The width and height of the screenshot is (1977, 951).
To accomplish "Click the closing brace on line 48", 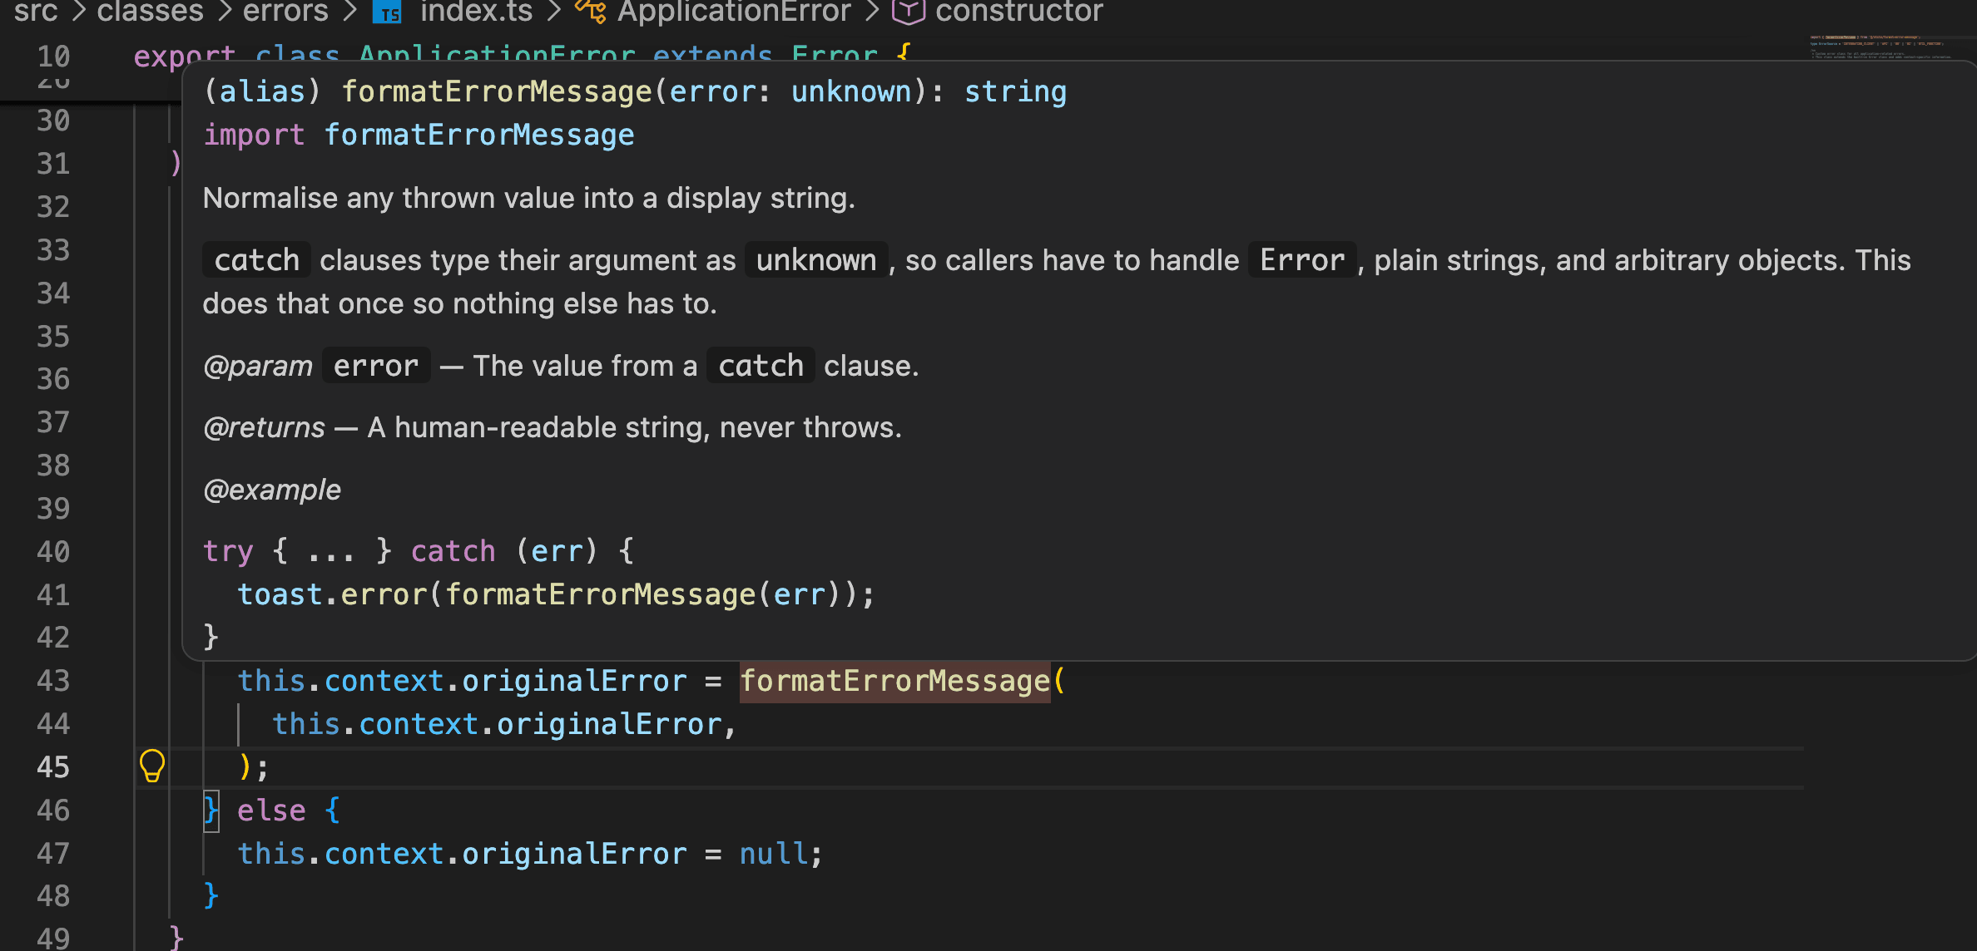I will tap(211, 895).
